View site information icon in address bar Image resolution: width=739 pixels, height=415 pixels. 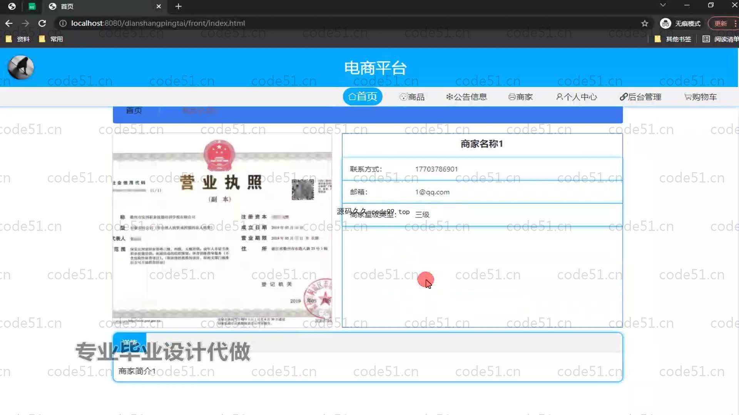[63, 23]
